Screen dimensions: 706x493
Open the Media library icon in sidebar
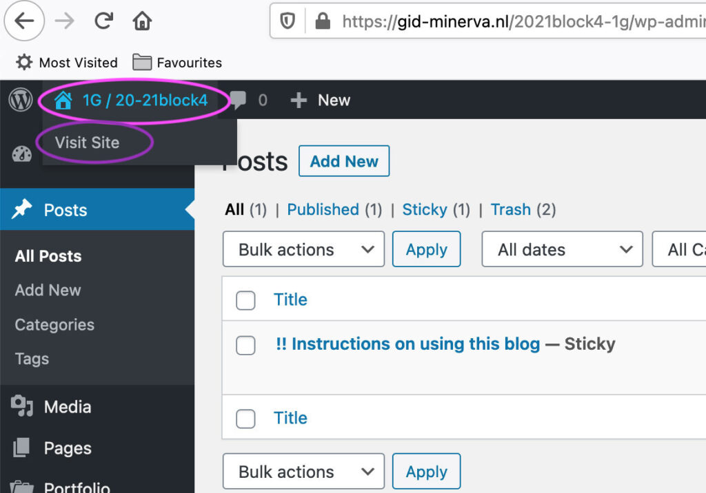(22, 407)
